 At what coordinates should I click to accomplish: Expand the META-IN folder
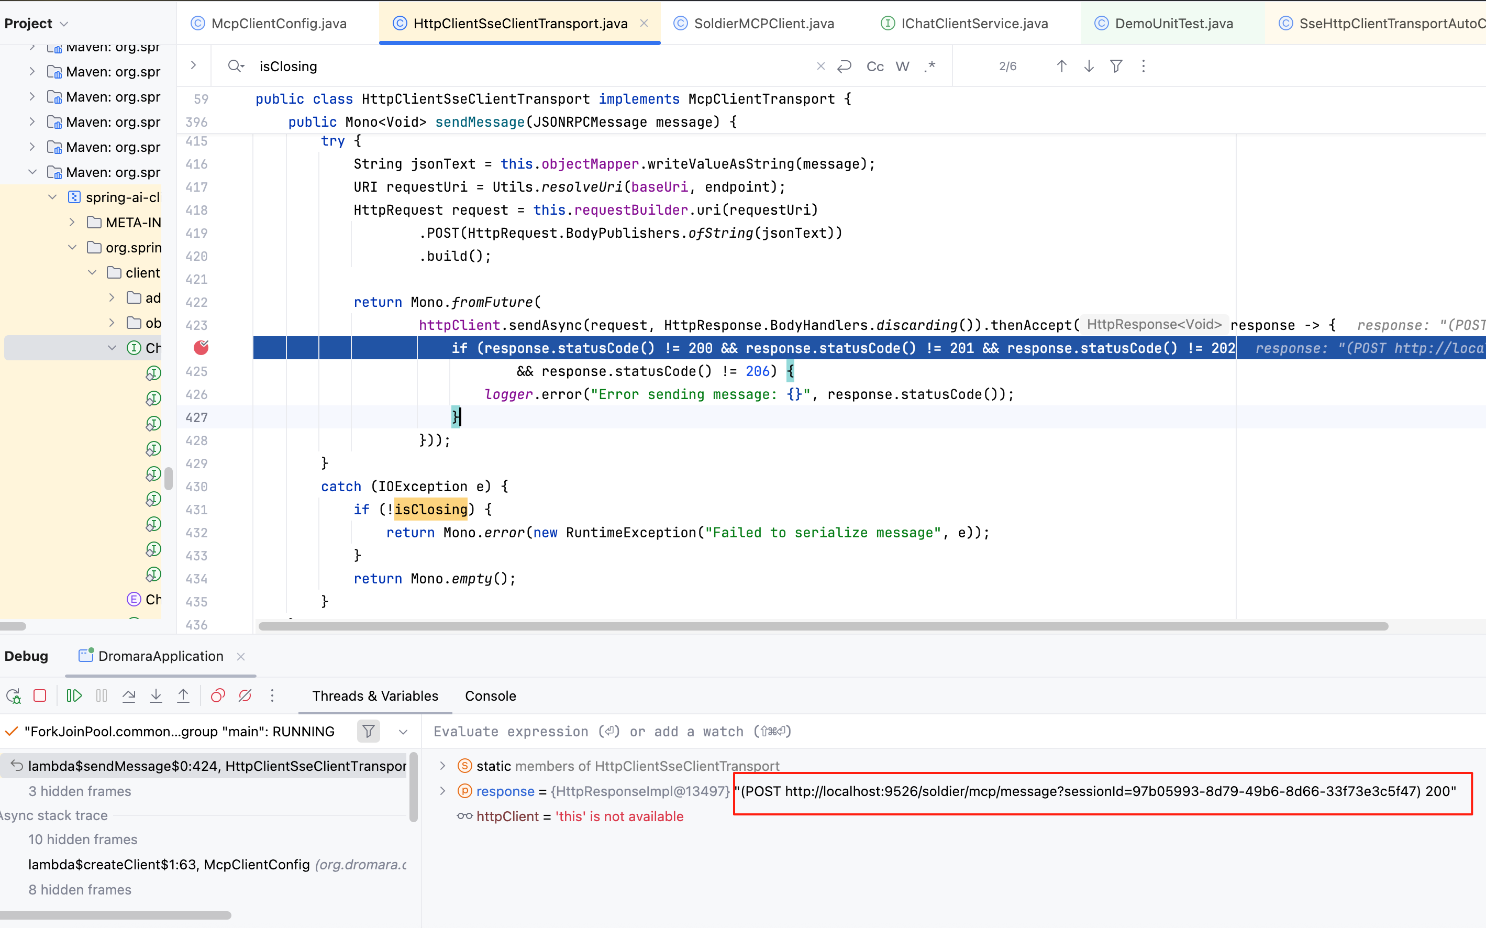[72, 222]
